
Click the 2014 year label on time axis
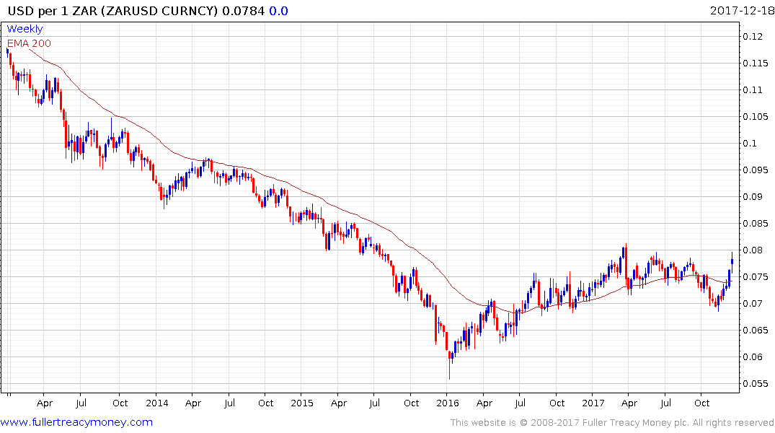point(156,403)
